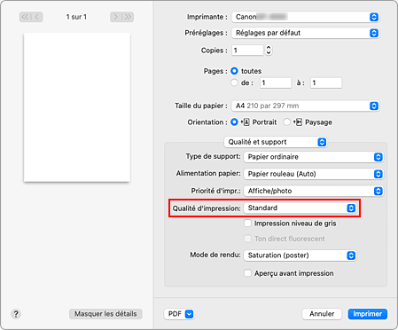Click the Annuler button
The width and height of the screenshot is (398, 330).
pos(322,314)
